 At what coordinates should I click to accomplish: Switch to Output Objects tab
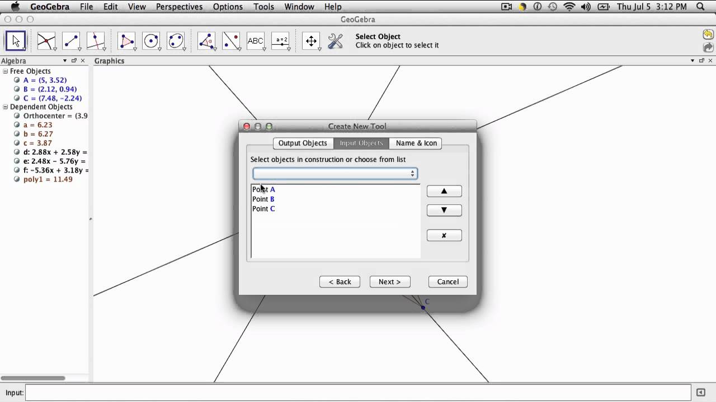click(303, 143)
